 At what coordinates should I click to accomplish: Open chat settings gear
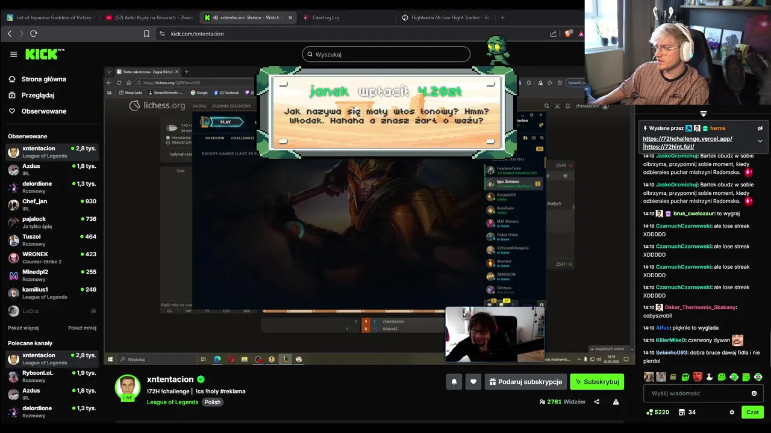(x=732, y=412)
